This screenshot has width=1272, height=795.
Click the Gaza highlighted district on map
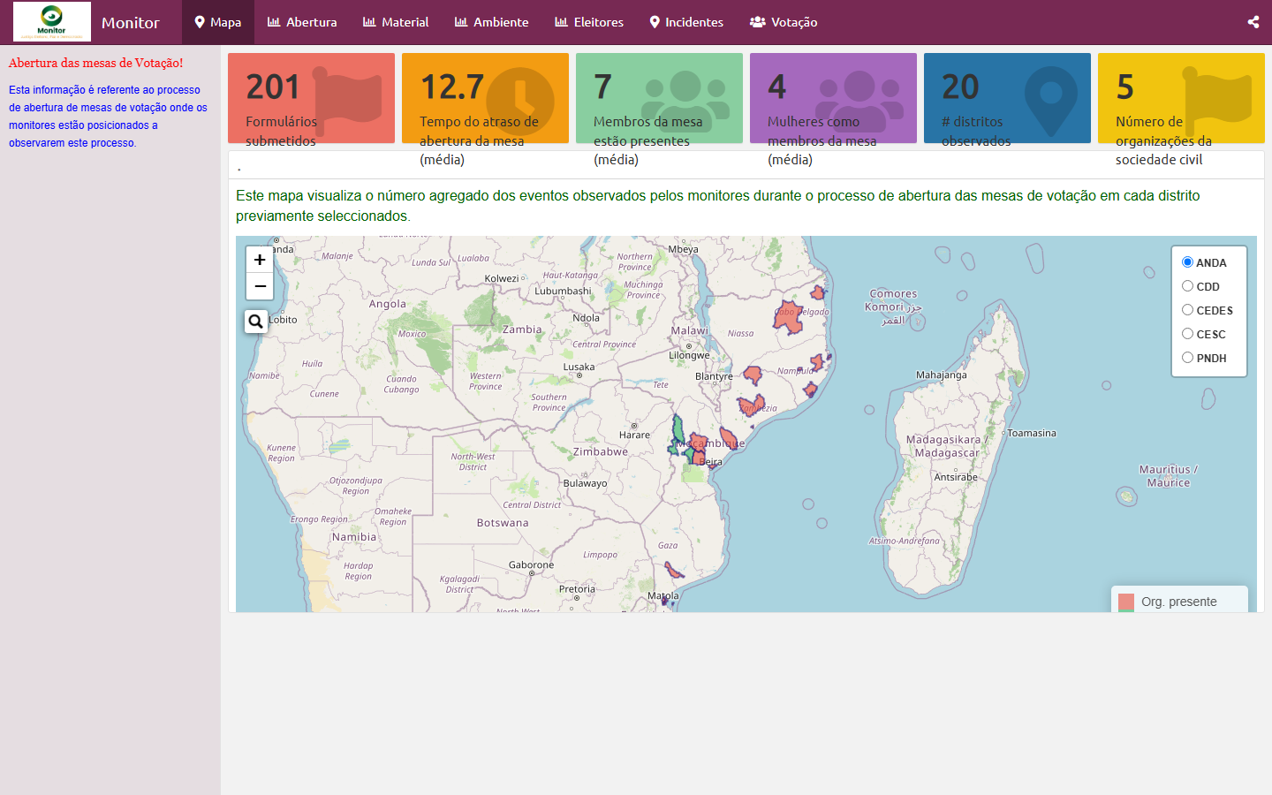pyautogui.click(x=675, y=571)
